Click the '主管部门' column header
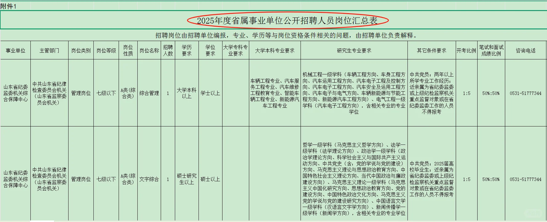The height and width of the screenshot is (222, 547). [x=49, y=51]
